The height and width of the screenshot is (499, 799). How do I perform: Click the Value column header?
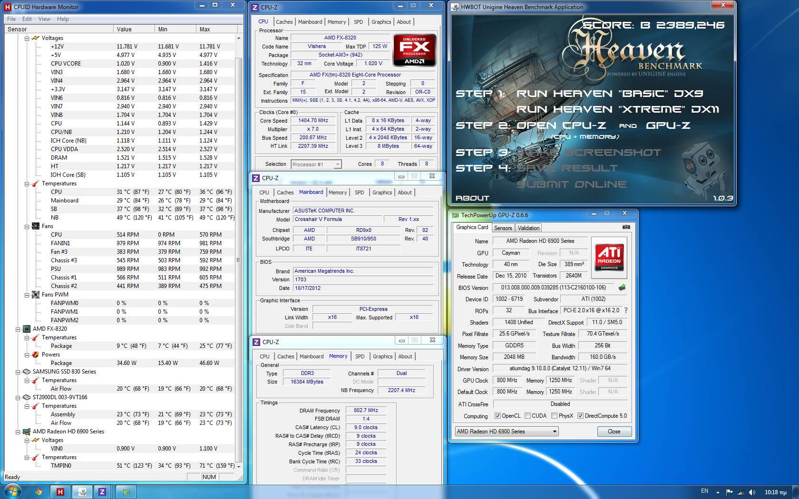tap(135, 29)
